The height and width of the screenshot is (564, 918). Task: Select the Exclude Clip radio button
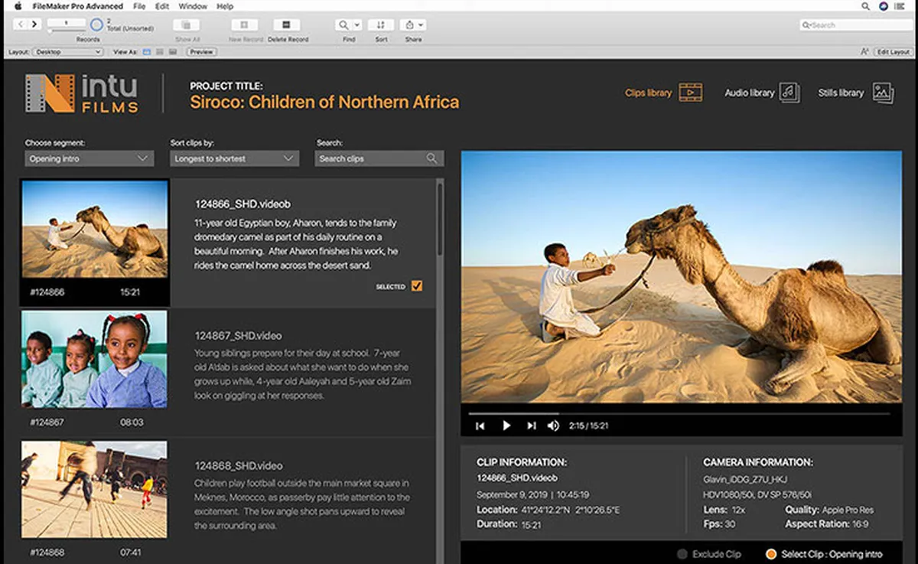682,554
